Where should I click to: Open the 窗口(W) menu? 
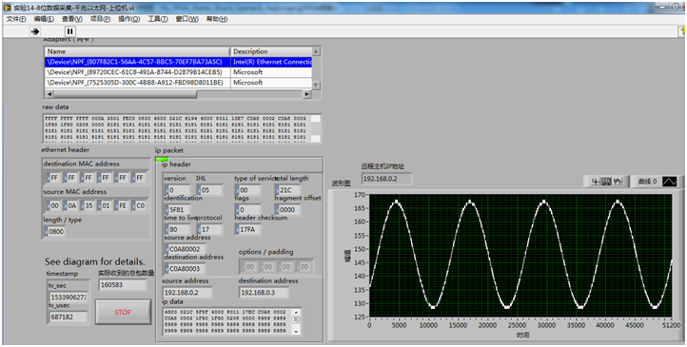[x=187, y=19]
